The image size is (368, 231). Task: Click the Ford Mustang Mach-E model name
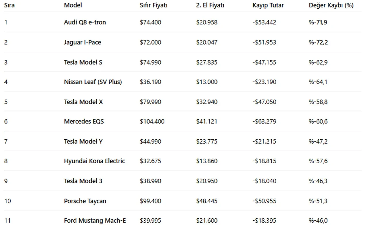[95, 221]
